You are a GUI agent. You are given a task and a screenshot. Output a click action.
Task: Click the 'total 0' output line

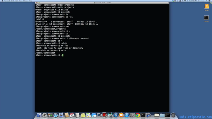tap(39, 19)
